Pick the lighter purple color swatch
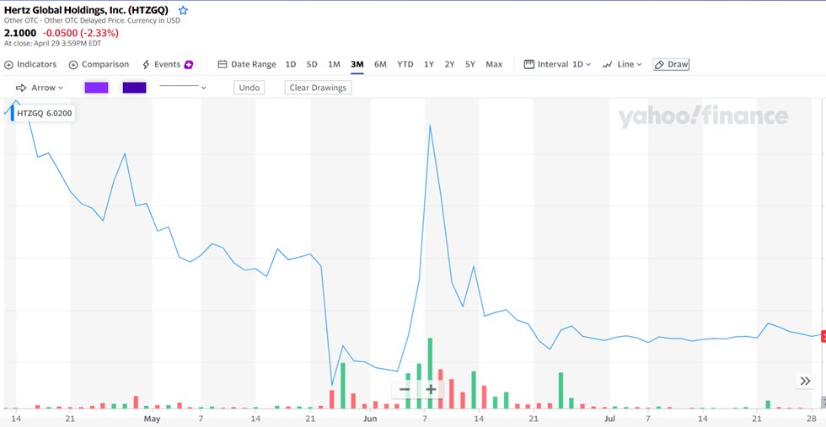Screen dimensions: 826x427 [96, 88]
